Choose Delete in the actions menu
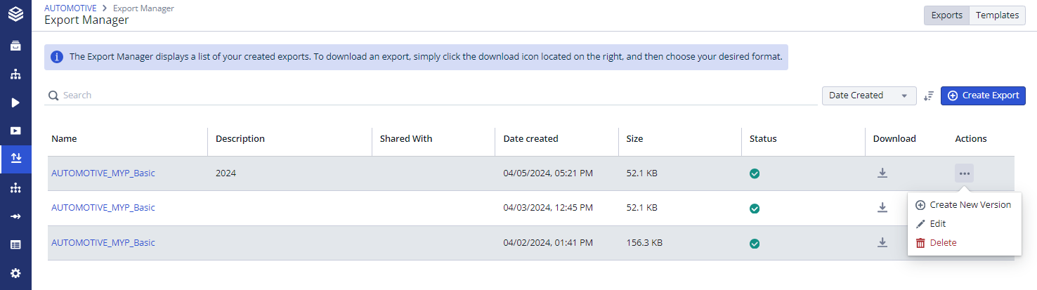Screen dimensions: 1037x290 point(943,243)
